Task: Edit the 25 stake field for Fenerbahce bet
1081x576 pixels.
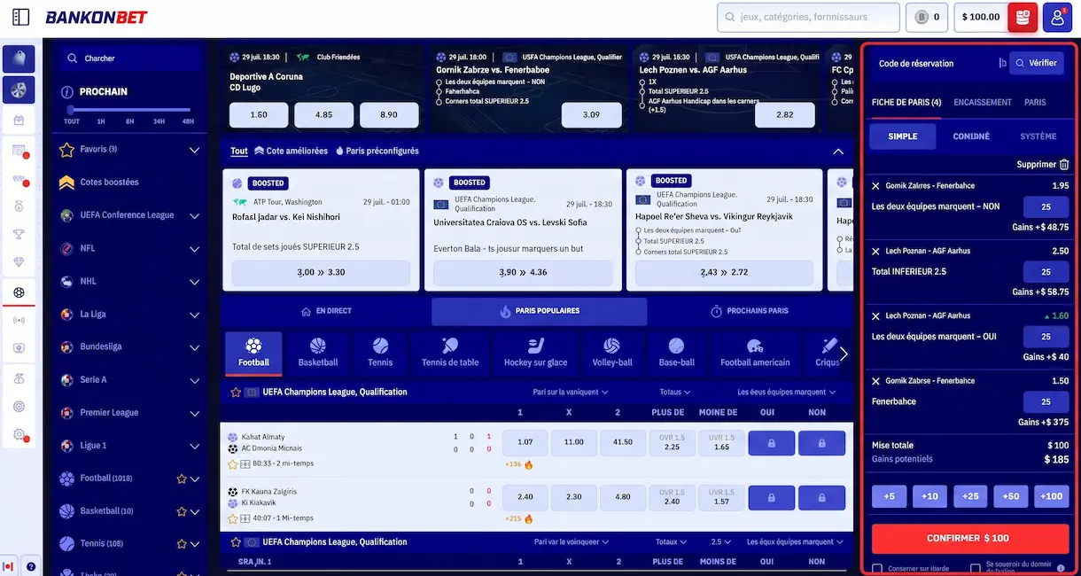Action: (1046, 402)
